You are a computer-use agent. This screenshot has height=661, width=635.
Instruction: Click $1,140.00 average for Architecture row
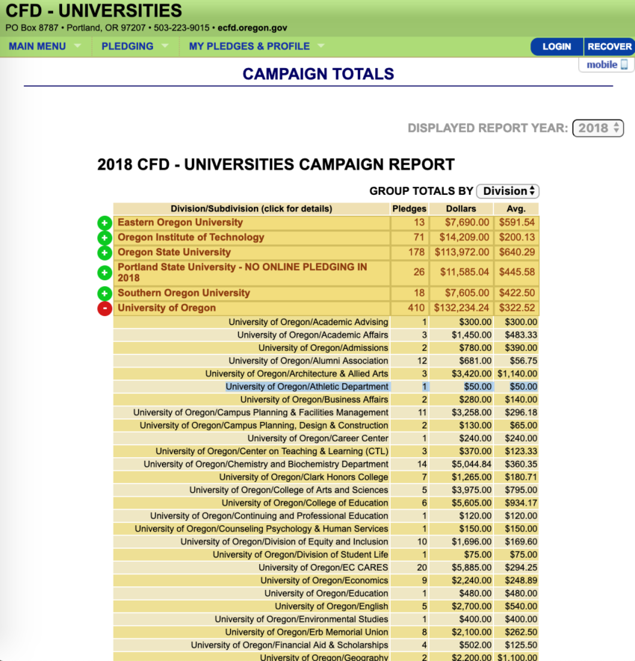(x=518, y=373)
